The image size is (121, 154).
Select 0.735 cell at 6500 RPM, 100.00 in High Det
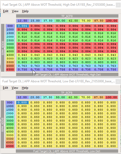pyautogui.click(x=112, y=69)
